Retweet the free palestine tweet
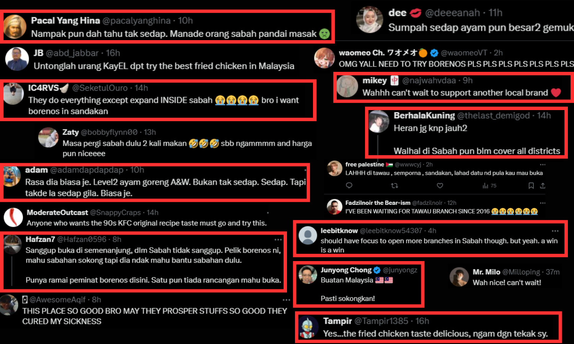 (395, 186)
